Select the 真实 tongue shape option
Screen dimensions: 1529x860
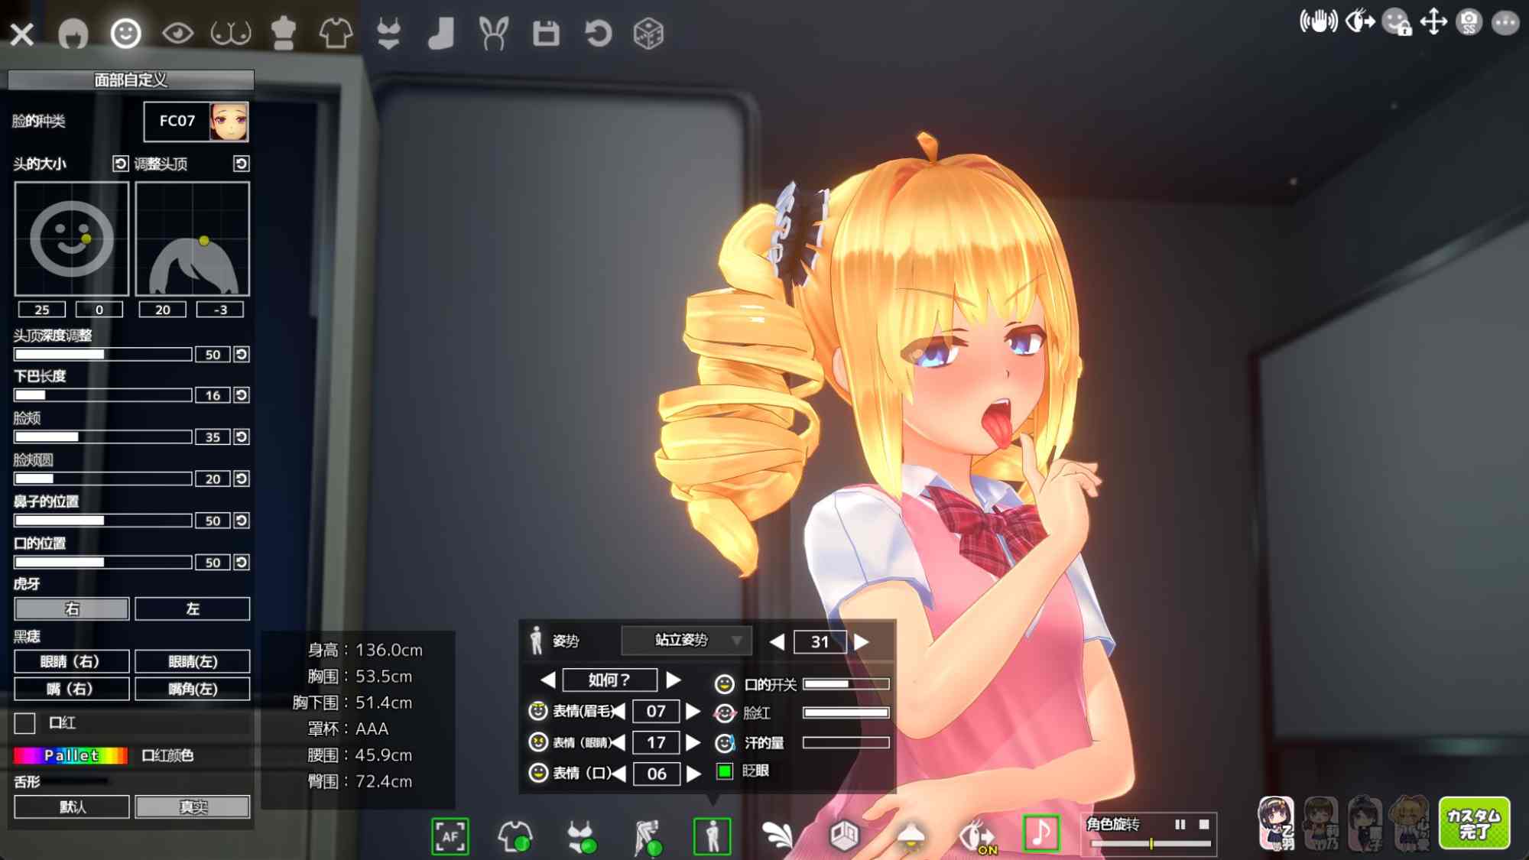click(193, 806)
